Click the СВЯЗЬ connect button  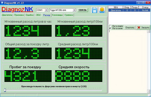click(x=83, y=10)
